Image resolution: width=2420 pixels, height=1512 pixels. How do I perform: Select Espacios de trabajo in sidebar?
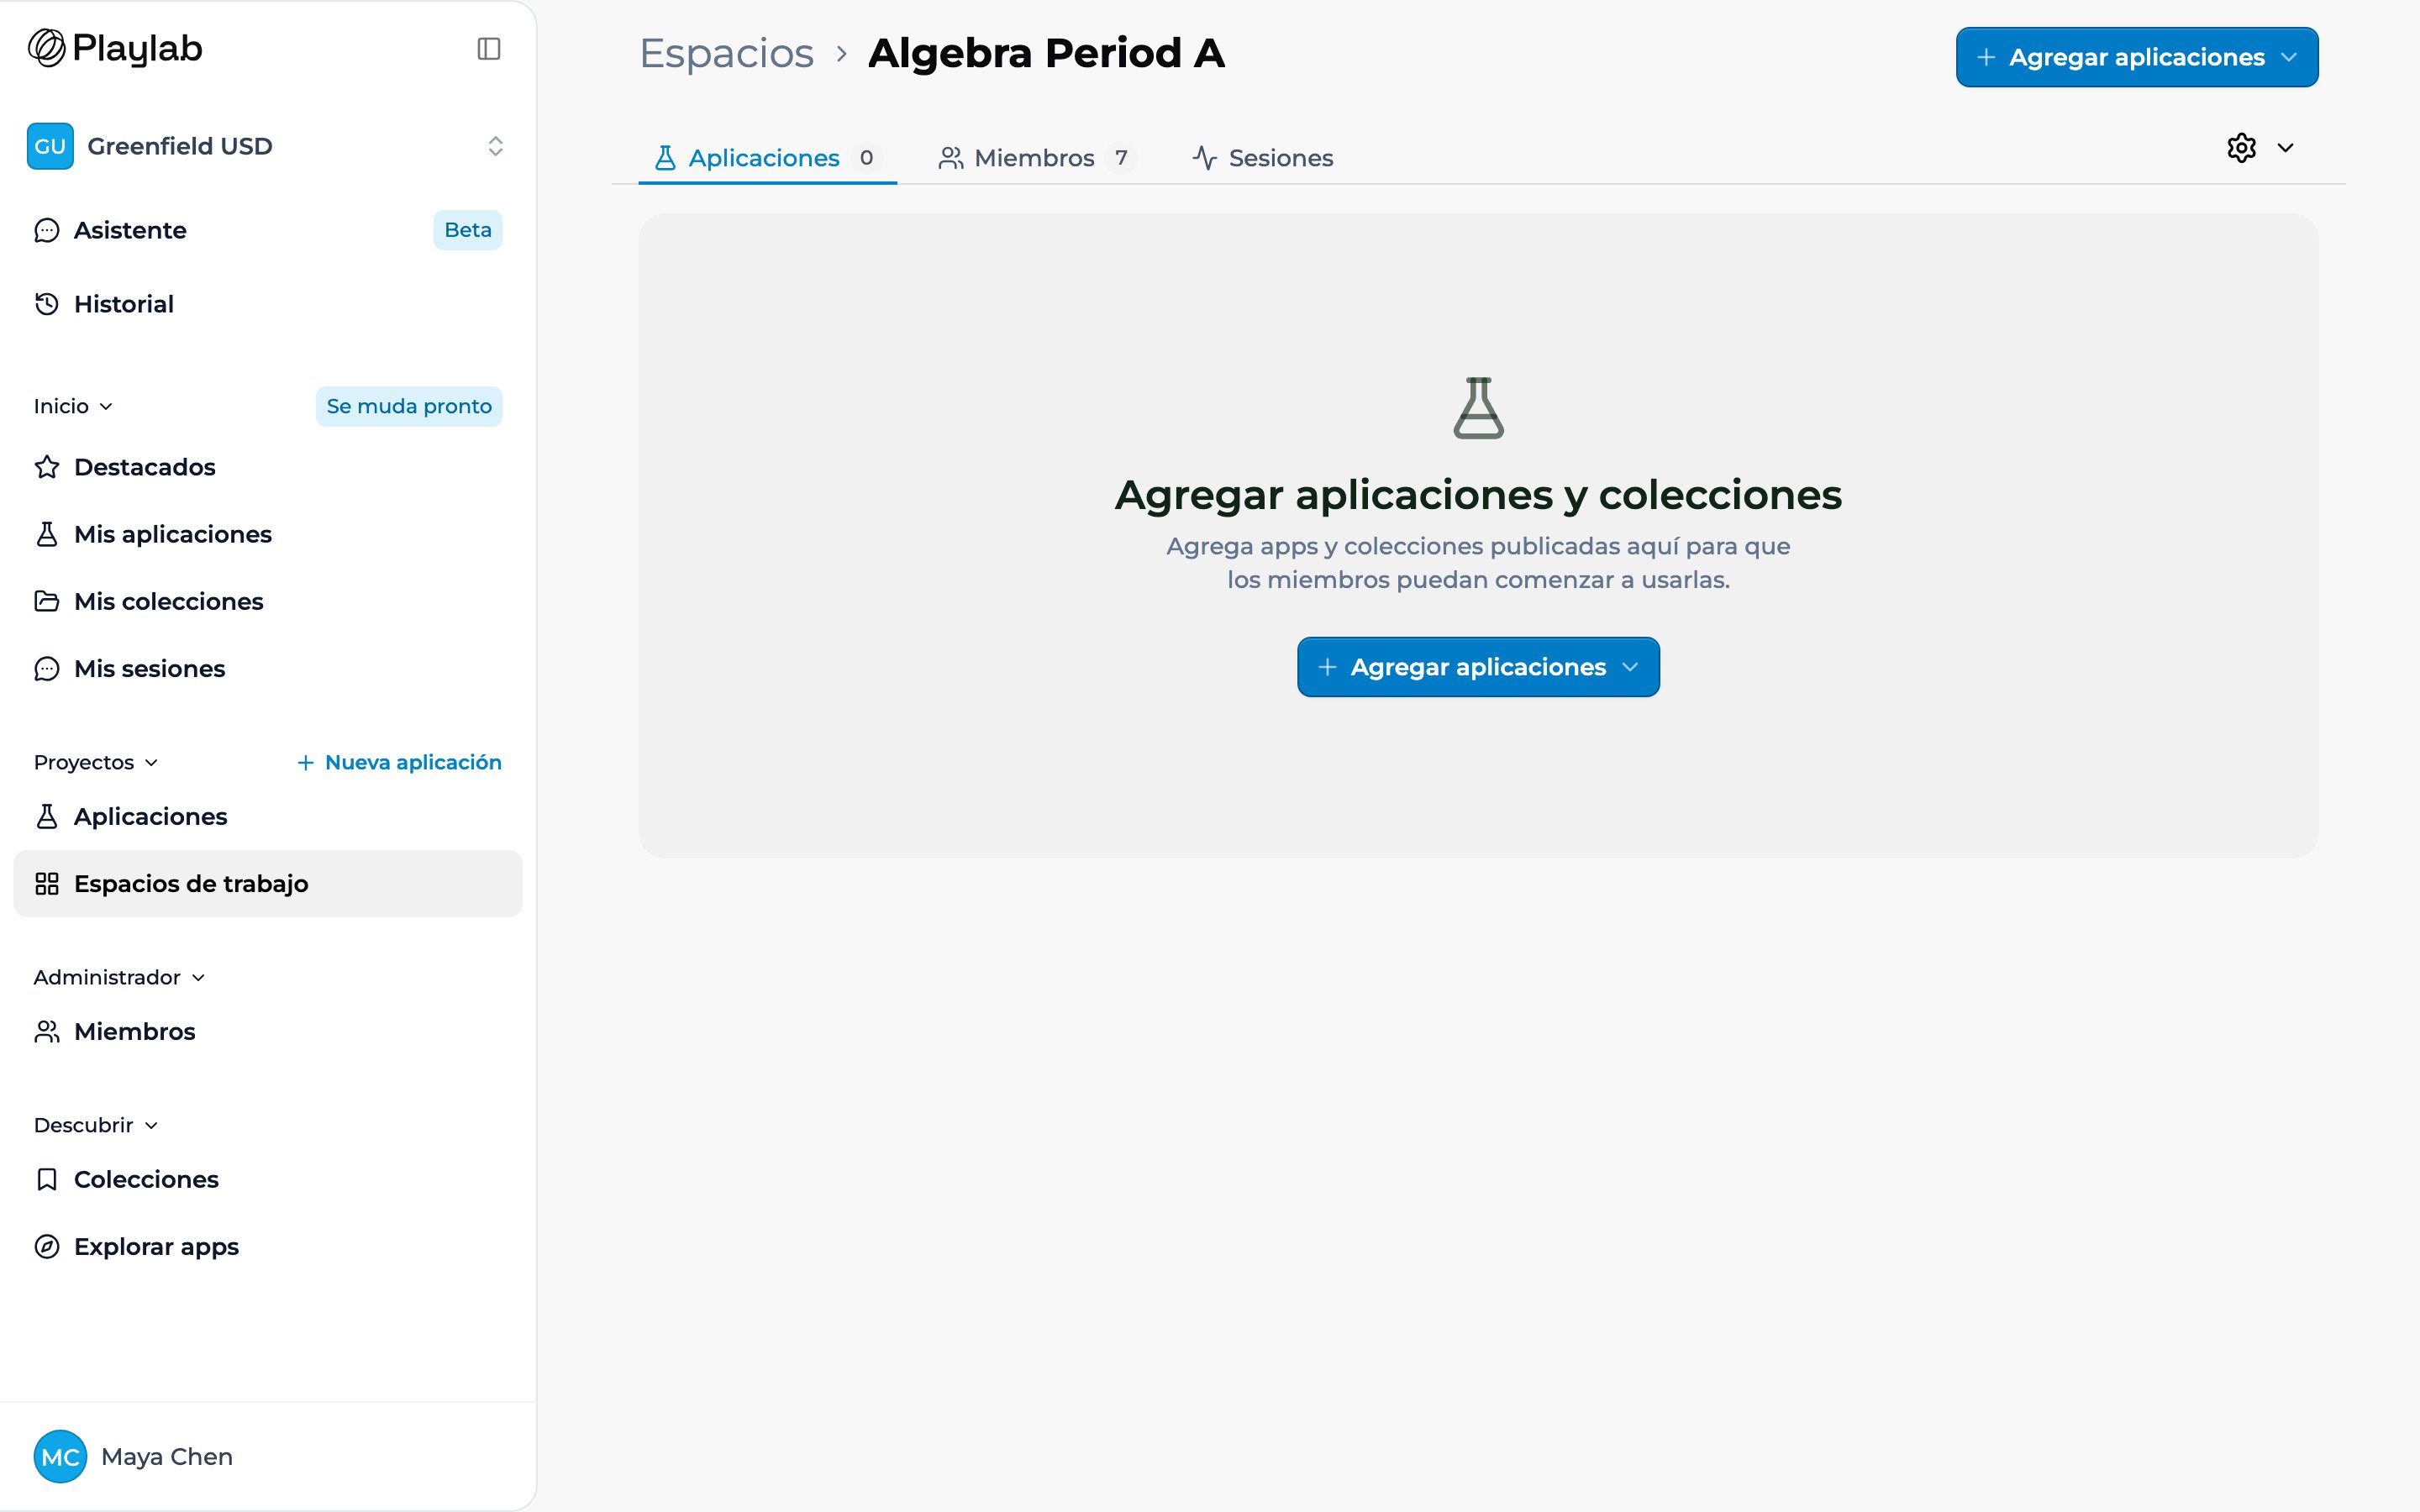268,884
